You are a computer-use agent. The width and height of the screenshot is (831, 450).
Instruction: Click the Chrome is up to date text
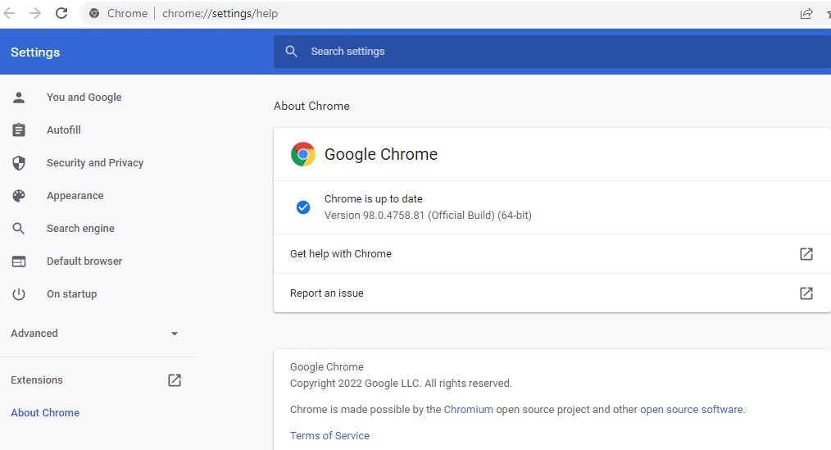(374, 198)
